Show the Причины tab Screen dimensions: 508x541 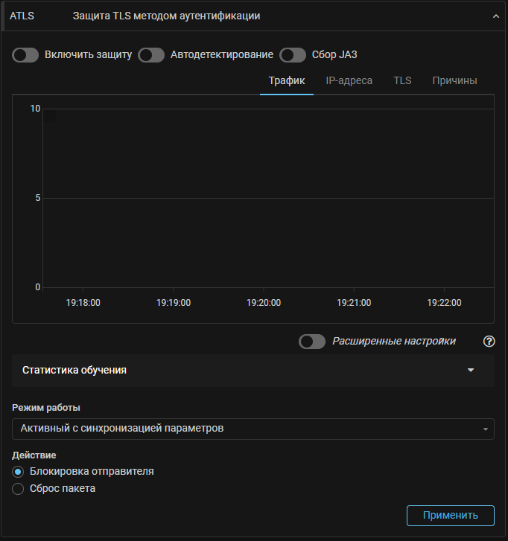pos(454,80)
